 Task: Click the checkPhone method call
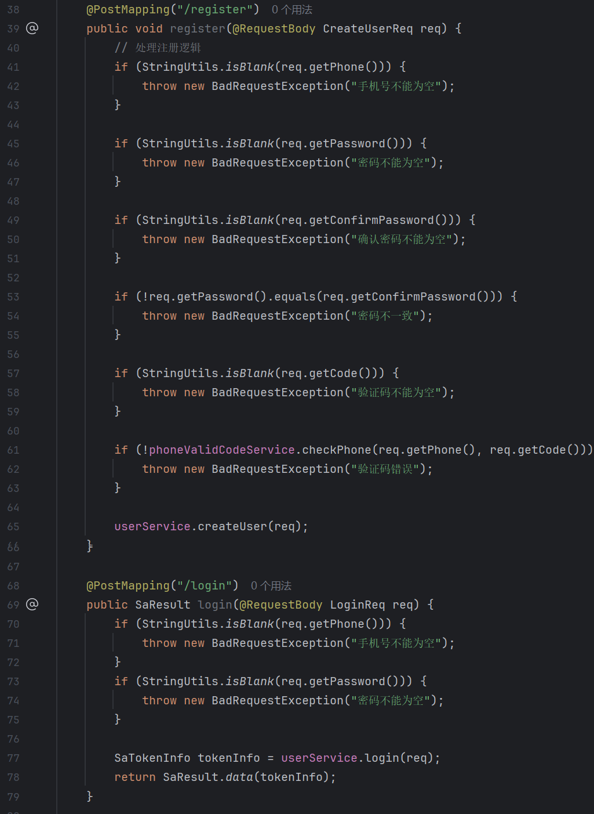pos(337,450)
